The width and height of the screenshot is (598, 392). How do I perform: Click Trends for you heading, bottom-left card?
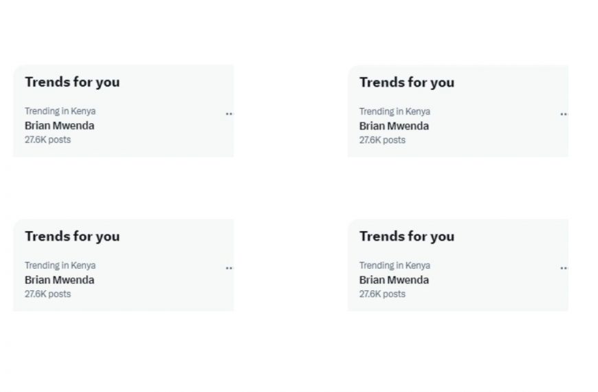tap(72, 236)
